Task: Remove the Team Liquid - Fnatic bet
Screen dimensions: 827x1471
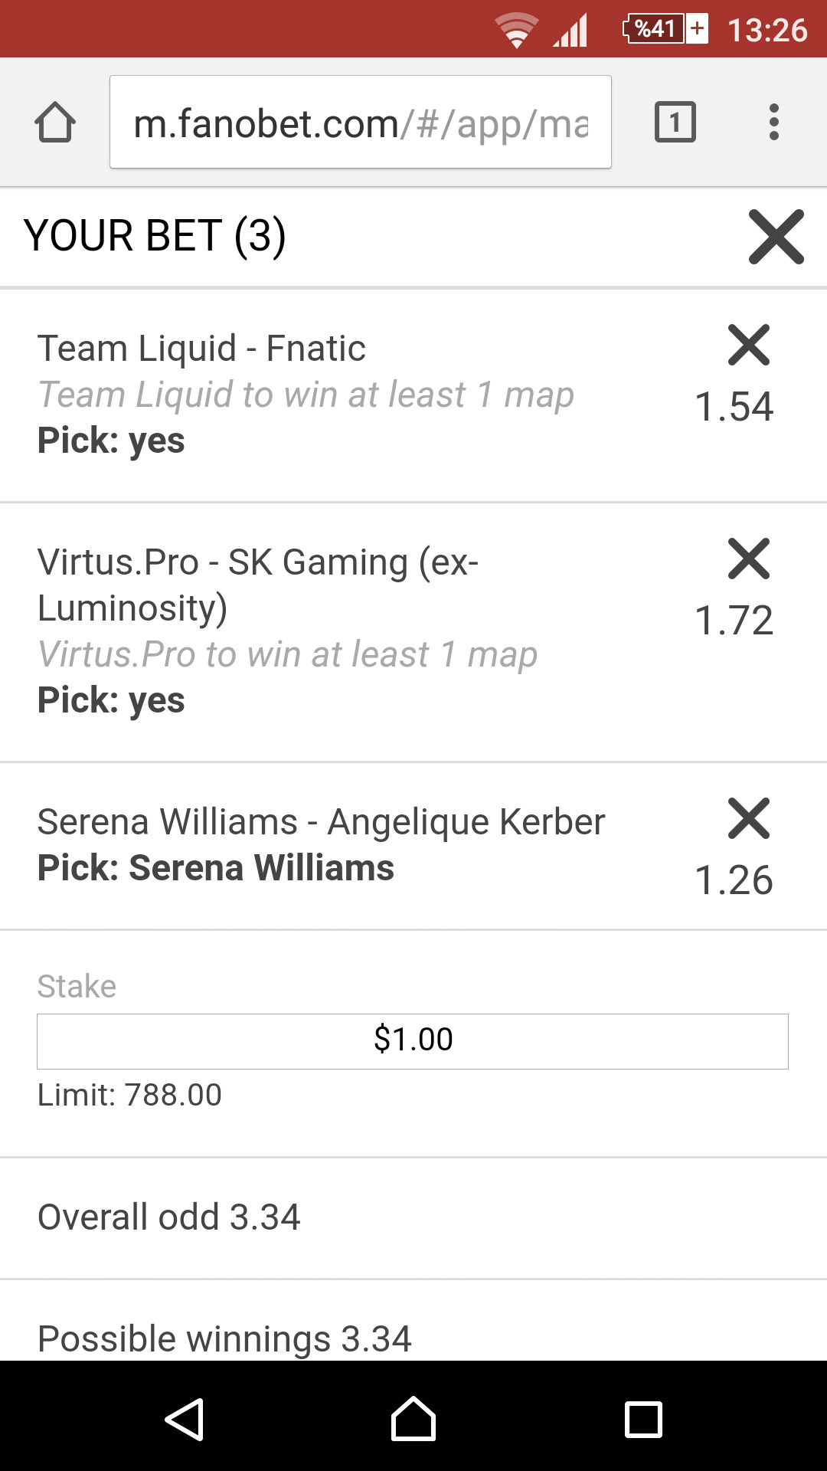Action: point(749,345)
